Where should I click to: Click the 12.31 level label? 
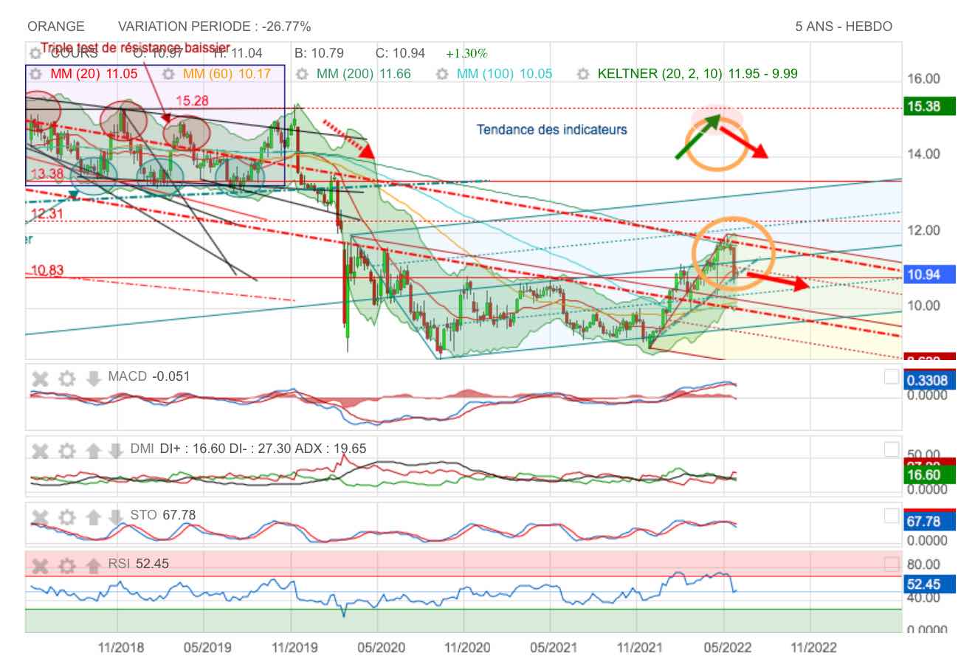click(47, 214)
